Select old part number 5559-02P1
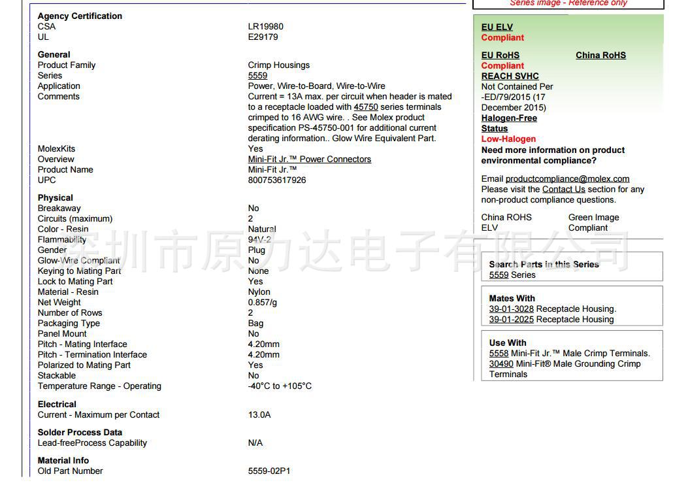The width and height of the screenshot is (688, 485). tap(269, 471)
